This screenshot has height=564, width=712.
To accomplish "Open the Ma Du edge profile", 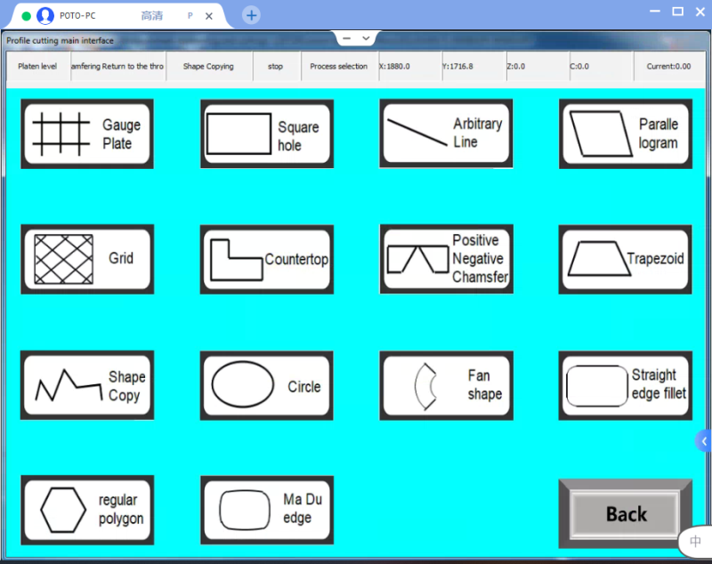I will [267, 510].
